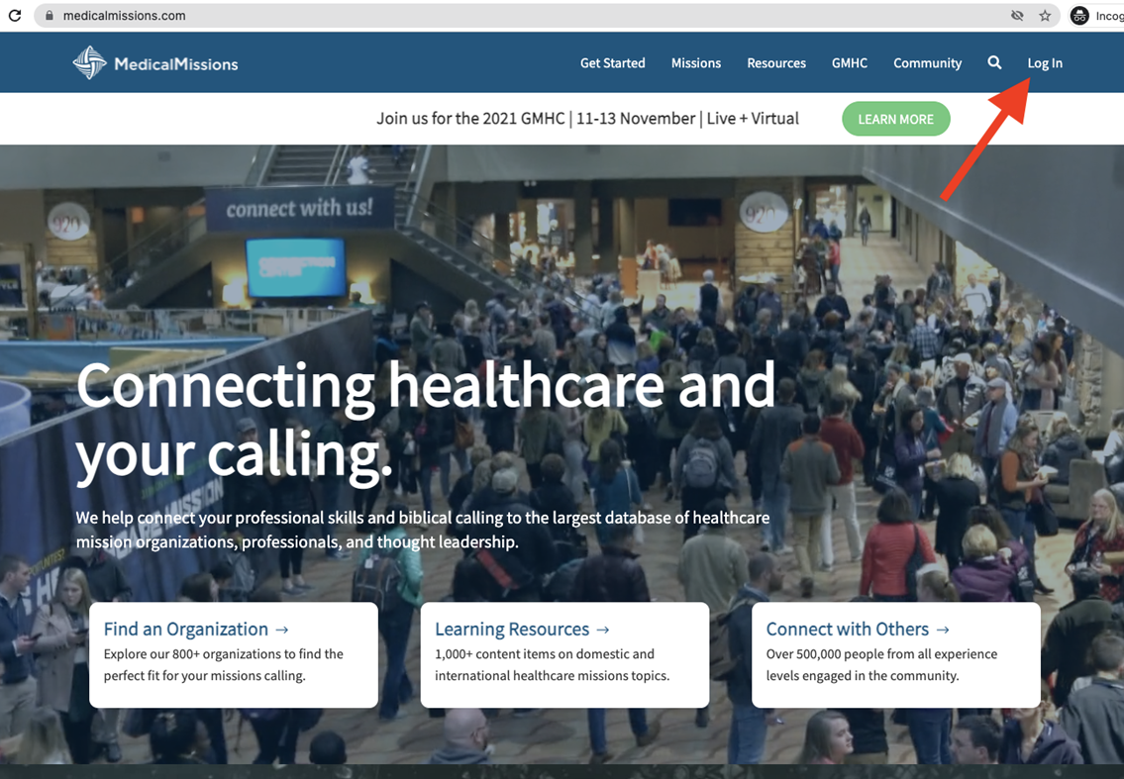Open the Missions navigation item

tap(695, 63)
